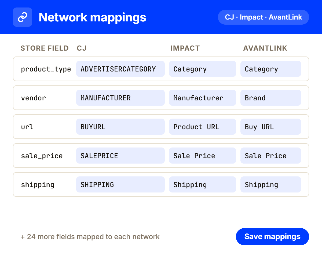
Task: Select AvantLink Brand mapping for vendor
Action: pyautogui.click(x=271, y=98)
